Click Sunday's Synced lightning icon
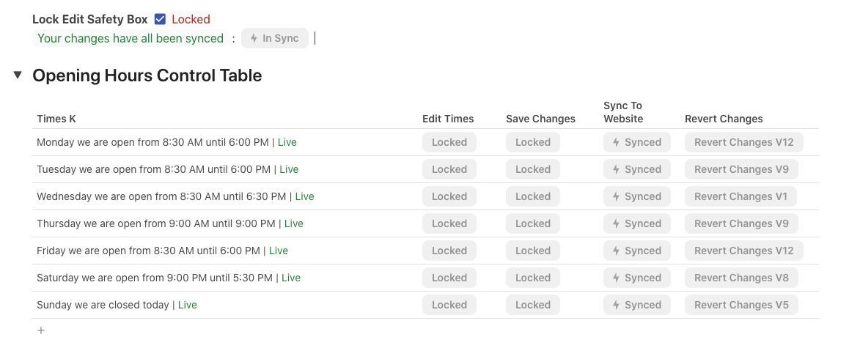 (616, 305)
